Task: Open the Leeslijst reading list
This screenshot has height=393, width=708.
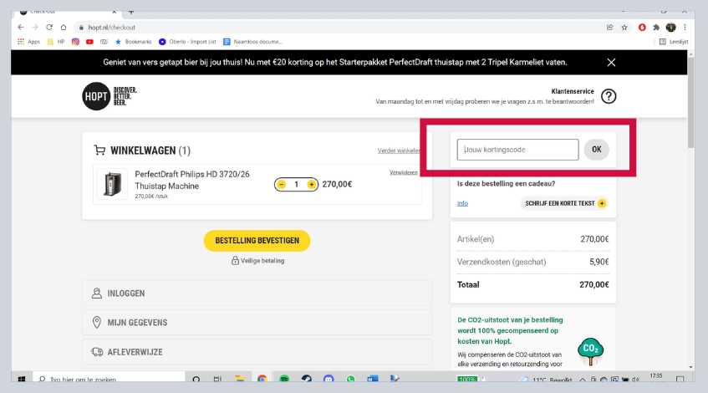Action: tap(674, 42)
